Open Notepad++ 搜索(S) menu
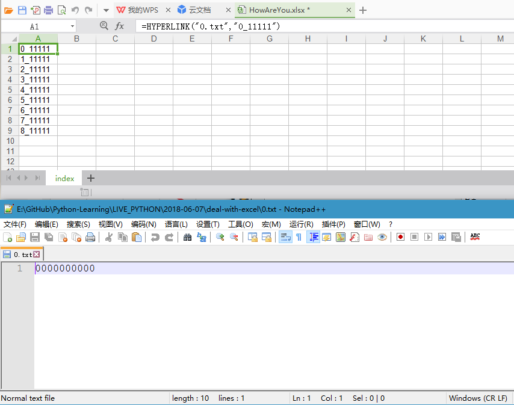Viewport: 514px width, 405px height. click(x=78, y=224)
